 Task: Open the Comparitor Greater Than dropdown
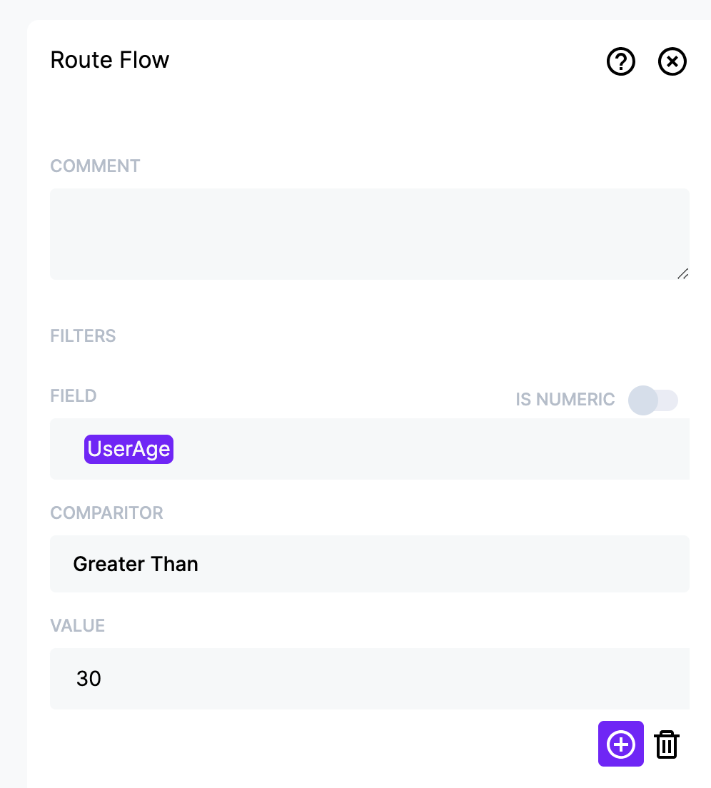pyautogui.click(x=369, y=564)
